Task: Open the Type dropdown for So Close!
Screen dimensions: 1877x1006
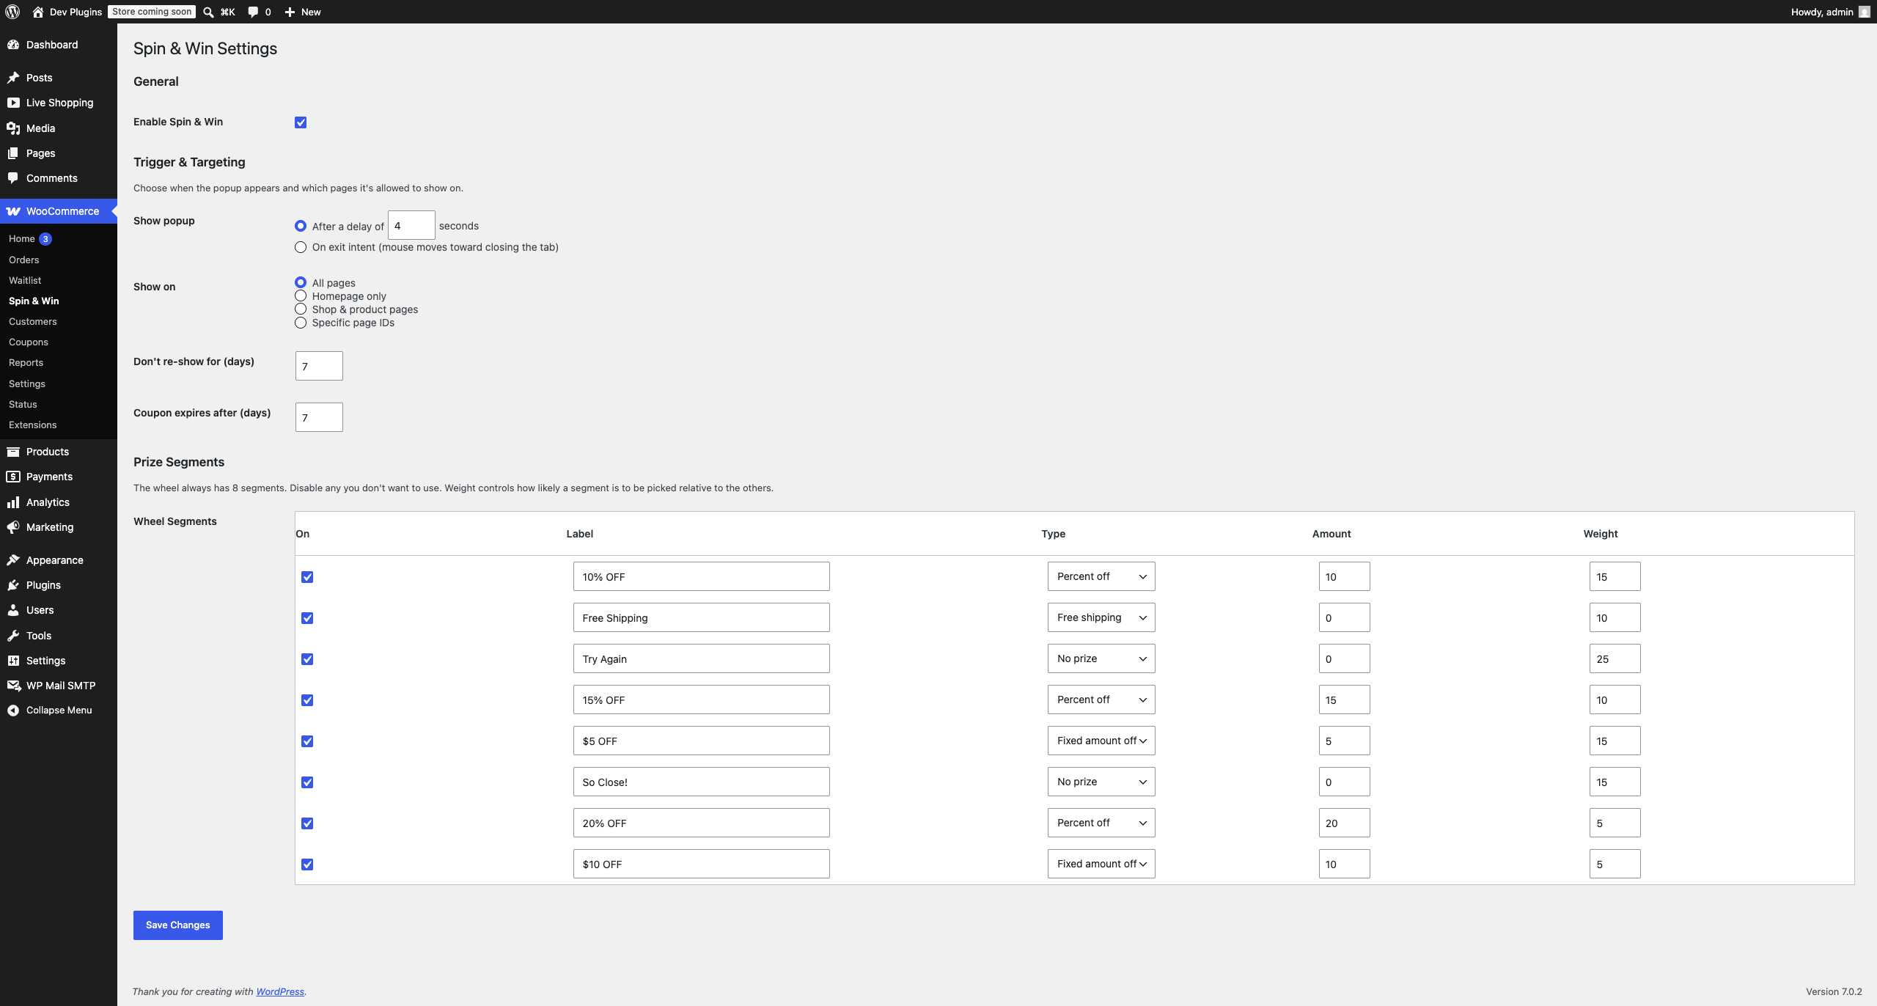Action: tap(1101, 782)
